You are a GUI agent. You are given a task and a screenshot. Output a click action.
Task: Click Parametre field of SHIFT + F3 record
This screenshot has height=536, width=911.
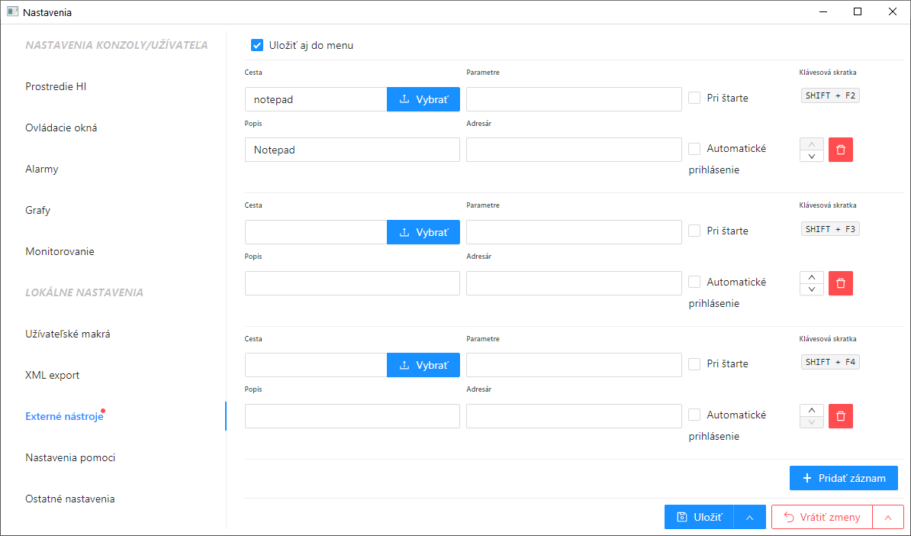(x=573, y=232)
